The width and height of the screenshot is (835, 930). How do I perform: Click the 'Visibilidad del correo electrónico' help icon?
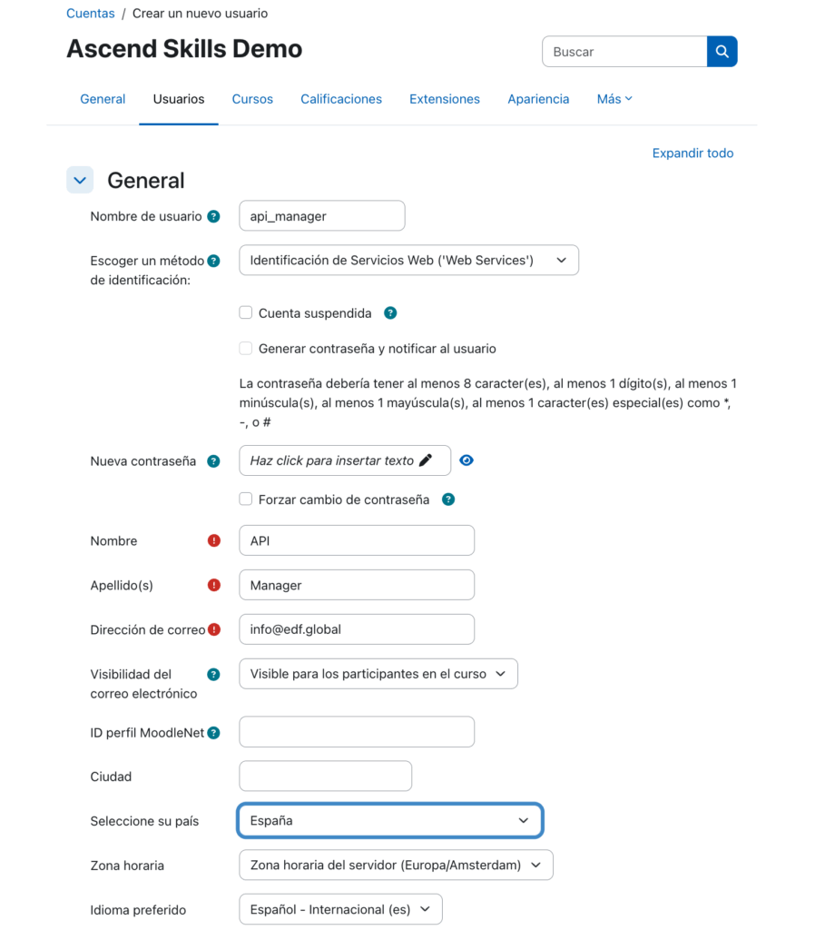(213, 674)
